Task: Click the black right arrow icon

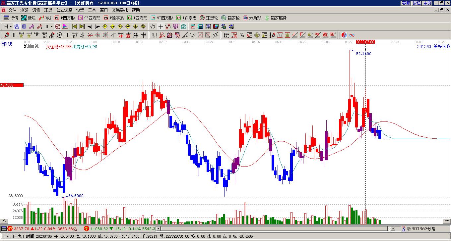Action: 97,26
